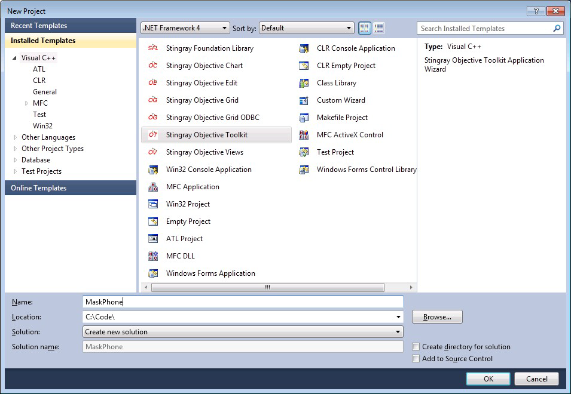Click the Stingray Foundation Library template icon
This screenshot has width=571, height=394.
click(x=153, y=48)
